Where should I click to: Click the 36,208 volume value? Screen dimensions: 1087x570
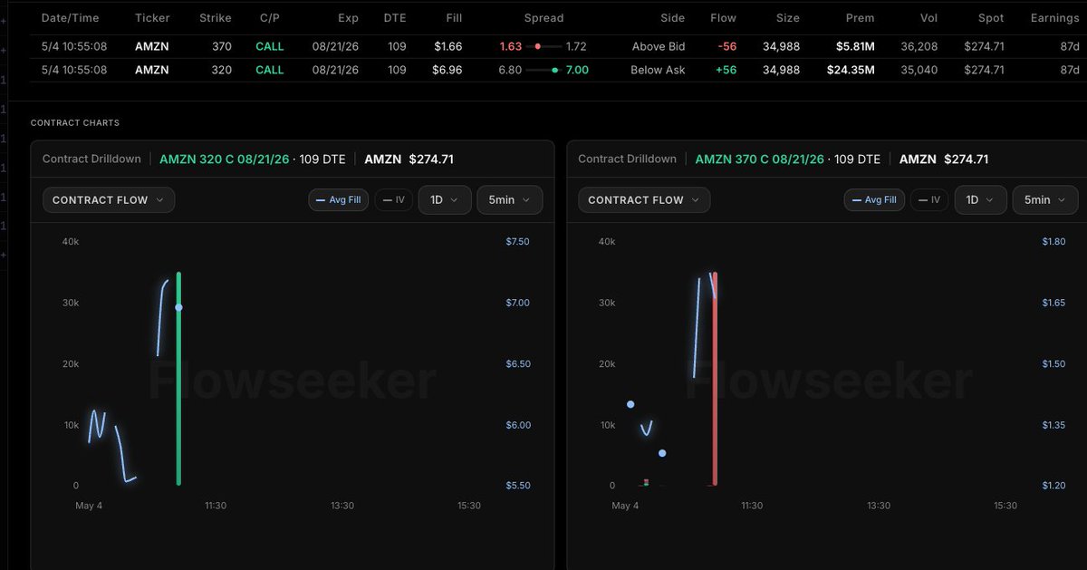pos(918,46)
